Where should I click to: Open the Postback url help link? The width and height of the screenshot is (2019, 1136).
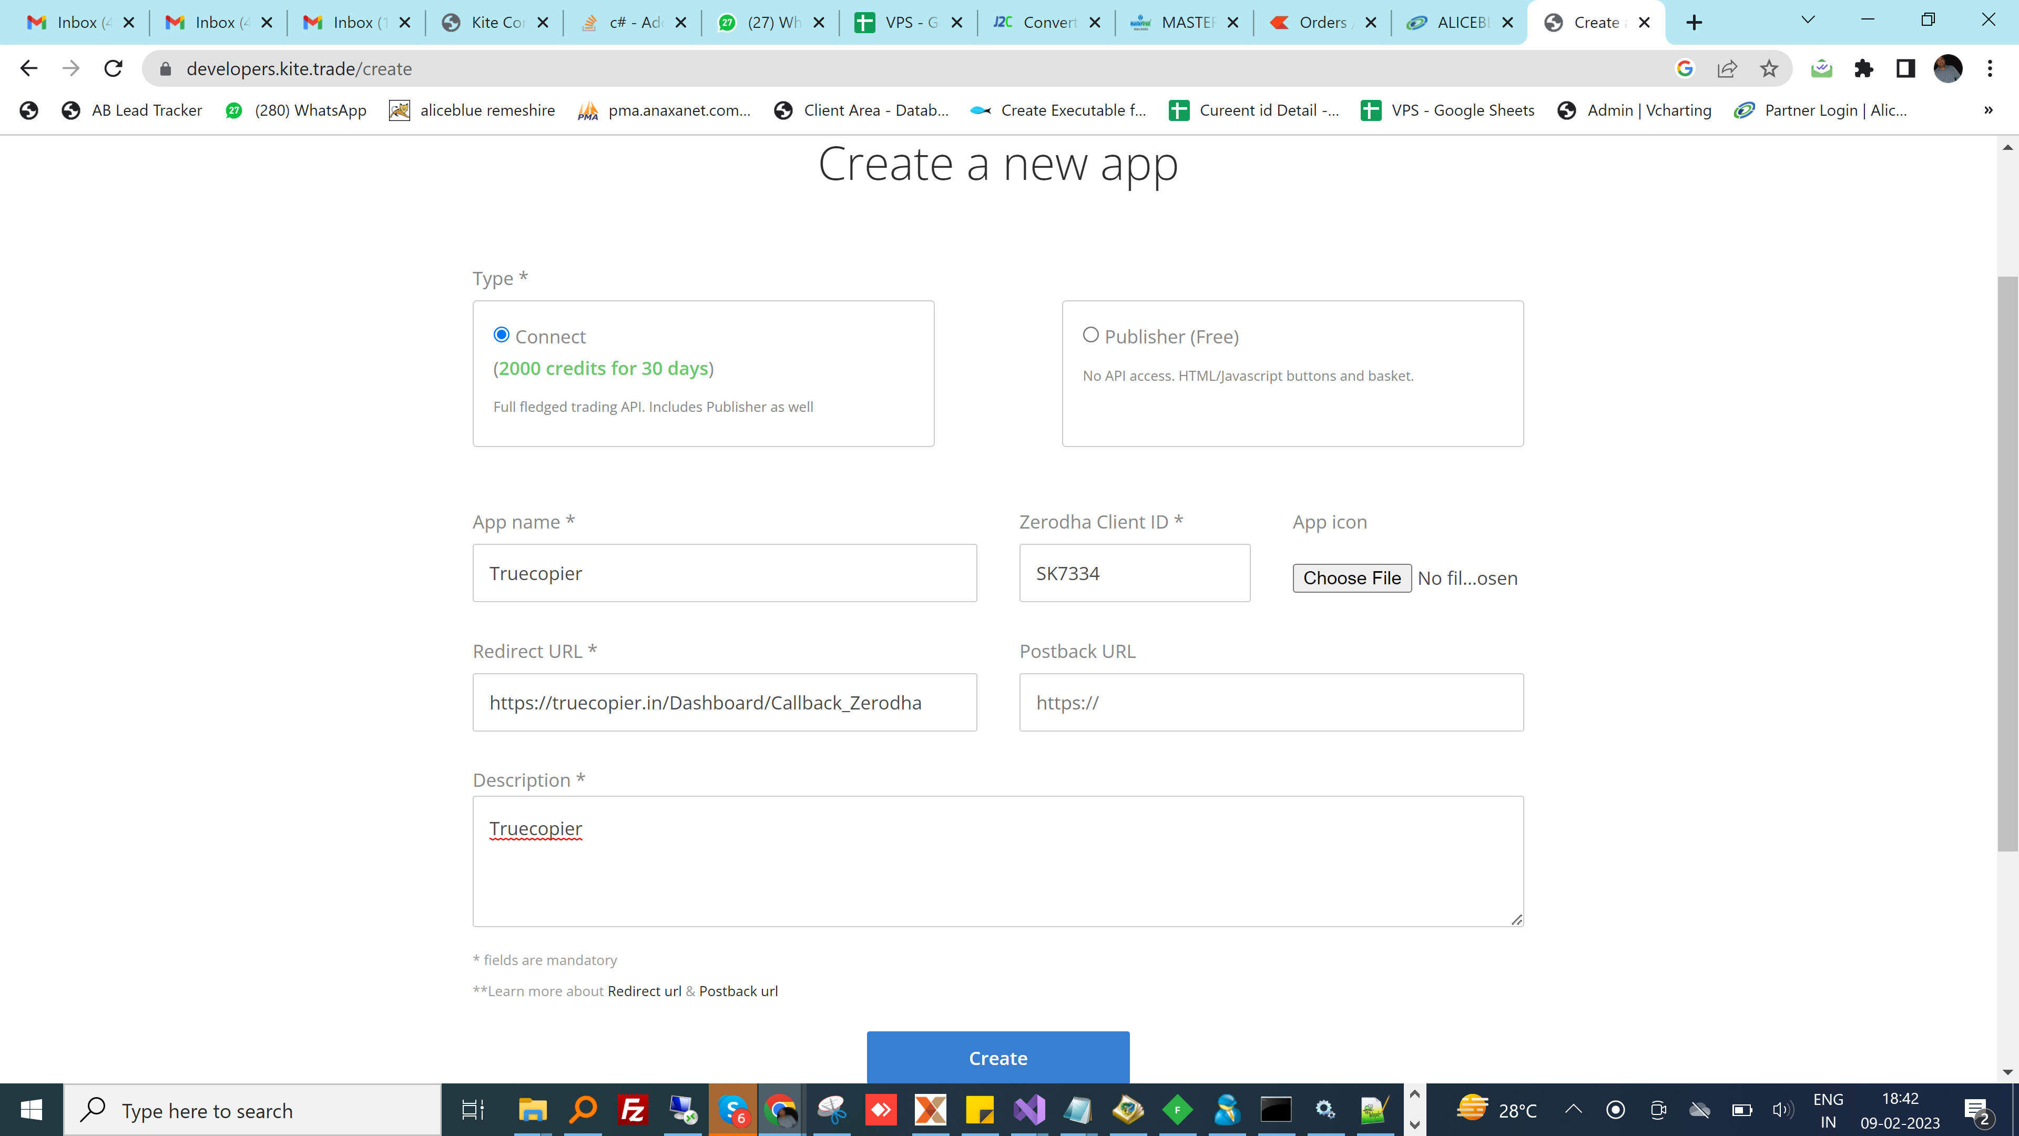coord(738,991)
